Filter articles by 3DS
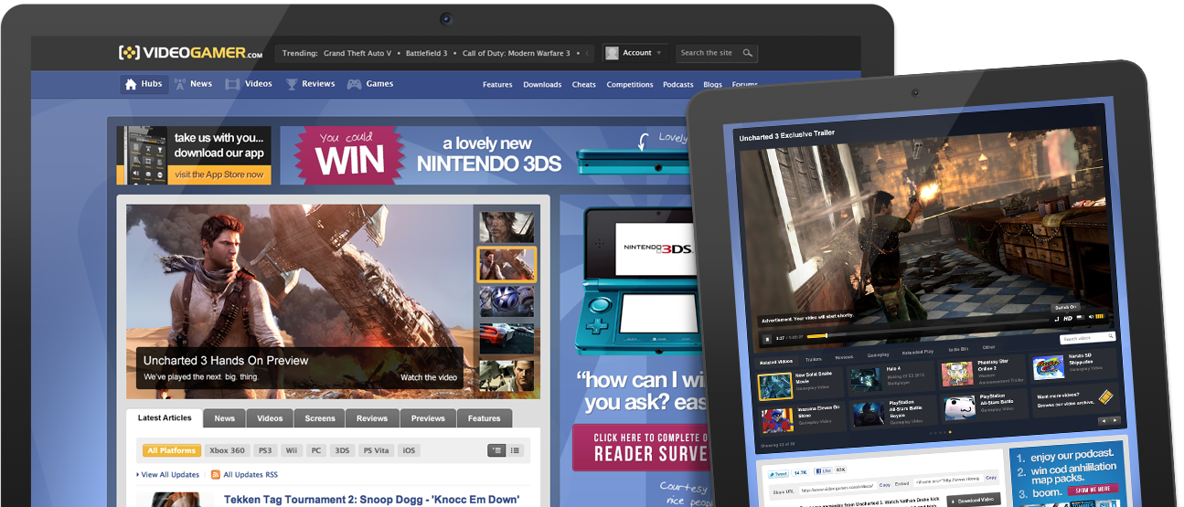Image resolution: width=1184 pixels, height=507 pixels. click(x=342, y=450)
